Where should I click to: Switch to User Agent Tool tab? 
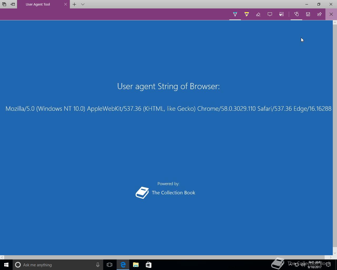point(38,4)
